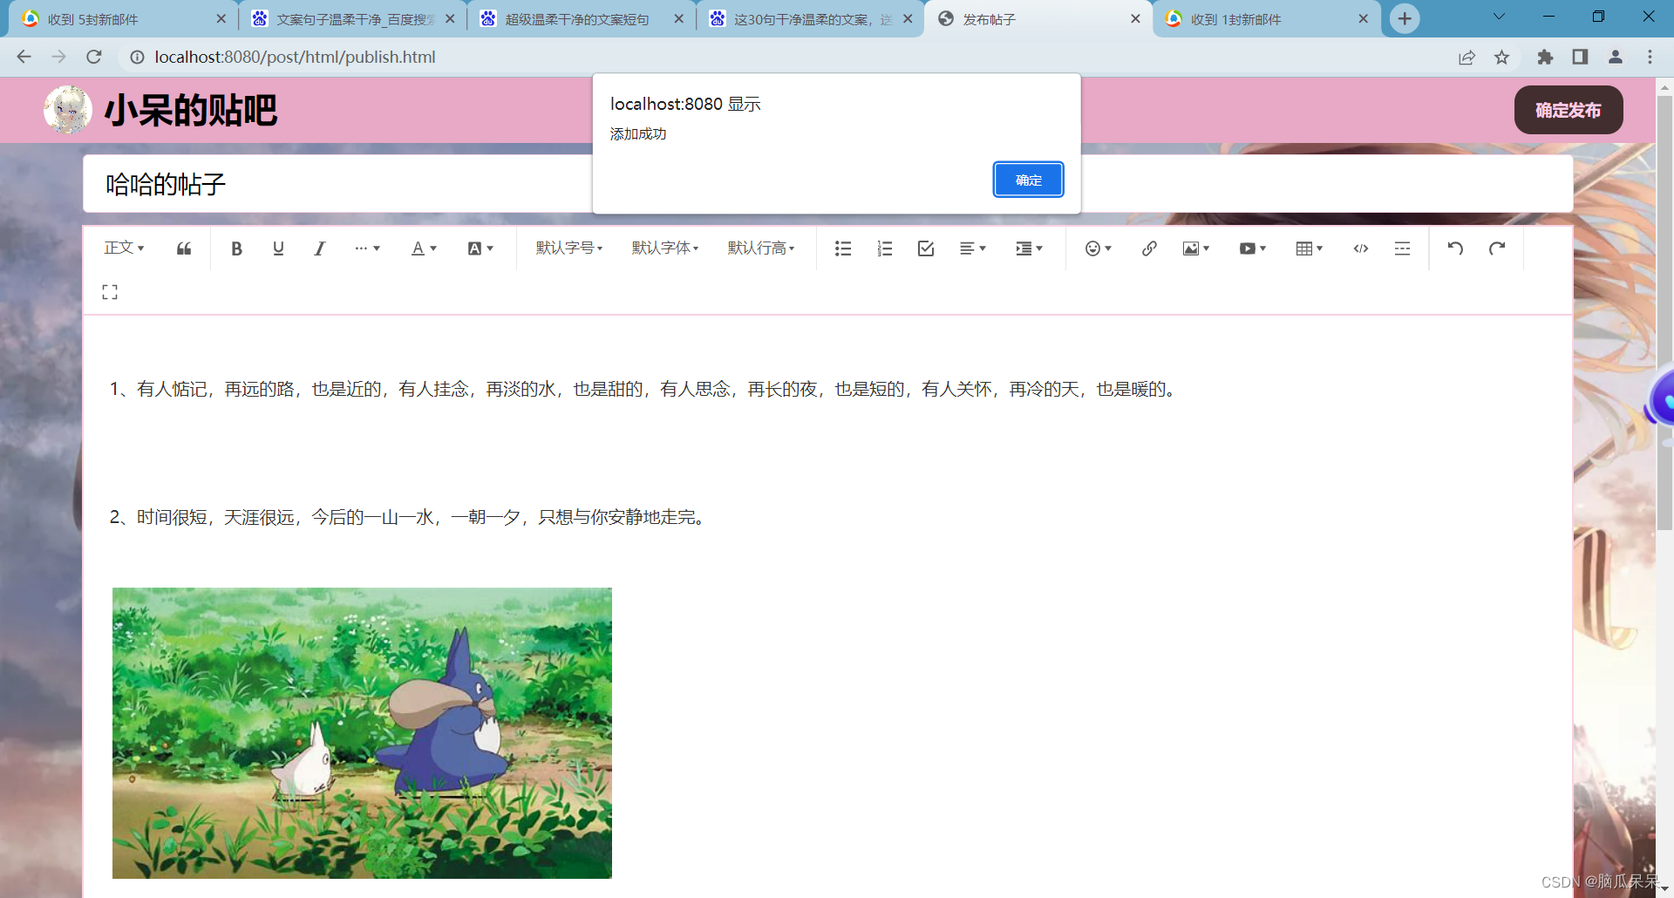The width and height of the screenshot is (1674, 898).
Task: Open the indent options dropdown
Action: (1029, 248)
